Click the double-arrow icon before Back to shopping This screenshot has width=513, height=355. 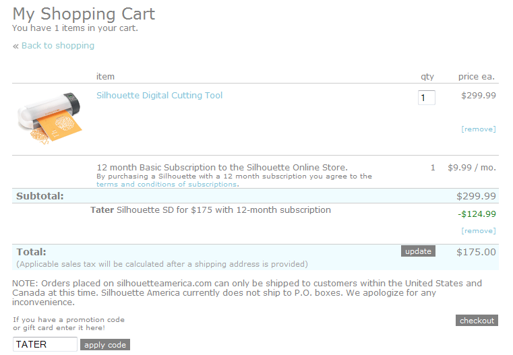point(16,46)
